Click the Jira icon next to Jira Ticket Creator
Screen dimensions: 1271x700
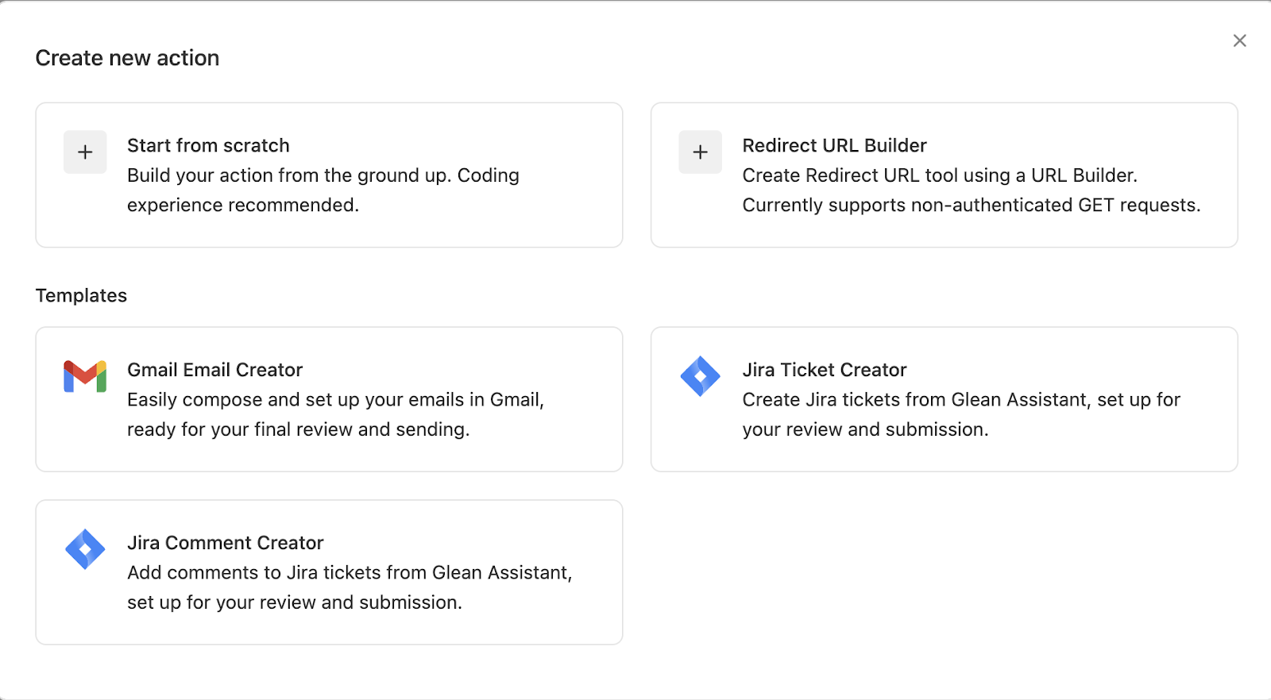(700, 377)
